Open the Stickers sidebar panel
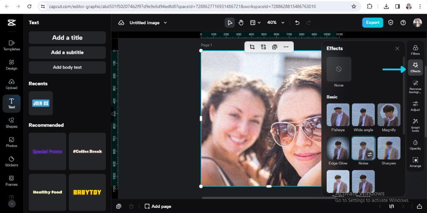 12,161
